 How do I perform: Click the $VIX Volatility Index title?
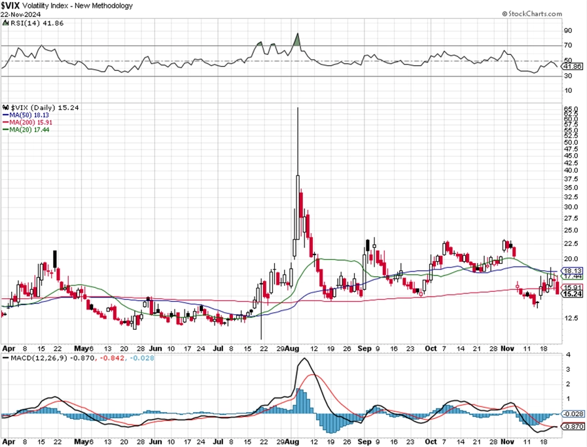[x=67, y=5]
